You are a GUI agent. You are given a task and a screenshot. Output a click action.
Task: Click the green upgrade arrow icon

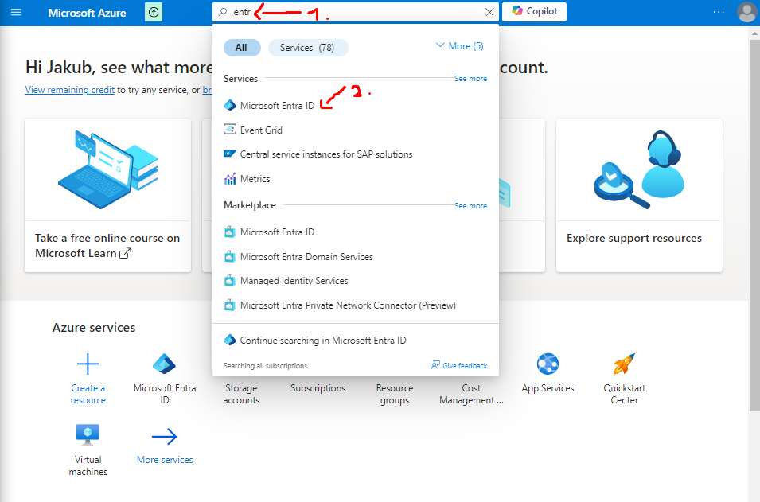(154, 12)
